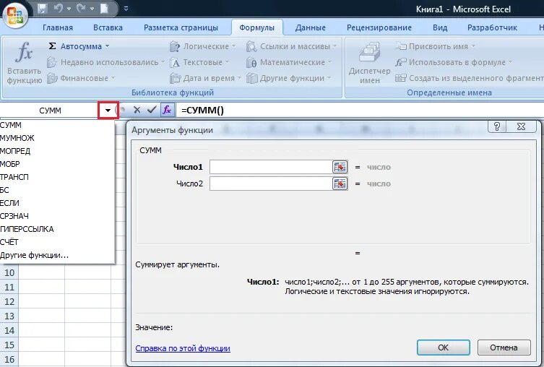The image size is (544, 367).
Task: Click the Office button orb
Action: tap(15, 16)
